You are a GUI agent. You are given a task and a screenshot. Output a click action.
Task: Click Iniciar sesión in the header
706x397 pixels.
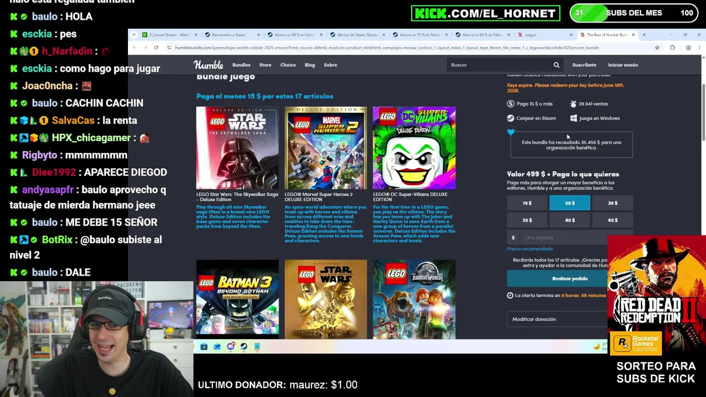click(x=623, y=65)
